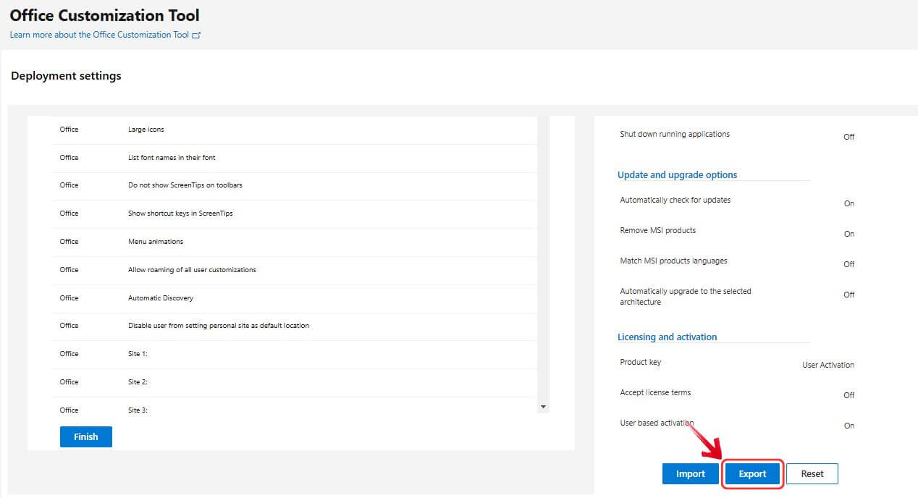Select the Automatic Discovery row

click(x=295, y=298)
